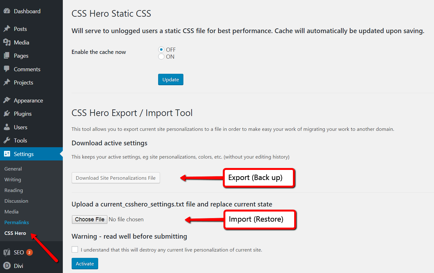This screenshot has width=434, height=273.
Task: Open the Dashboard menu item
Action: click(x=27, y=11)
